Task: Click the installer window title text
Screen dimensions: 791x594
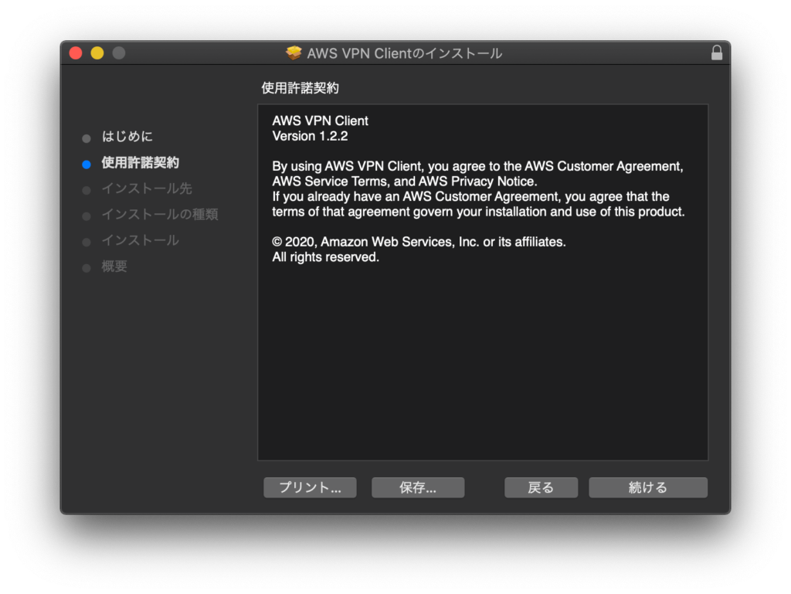Action: (407, 53)
